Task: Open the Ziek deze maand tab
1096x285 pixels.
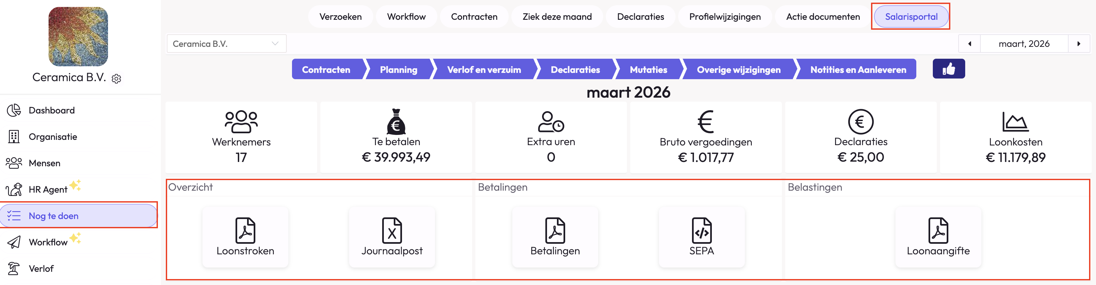Action: (557, 16)
